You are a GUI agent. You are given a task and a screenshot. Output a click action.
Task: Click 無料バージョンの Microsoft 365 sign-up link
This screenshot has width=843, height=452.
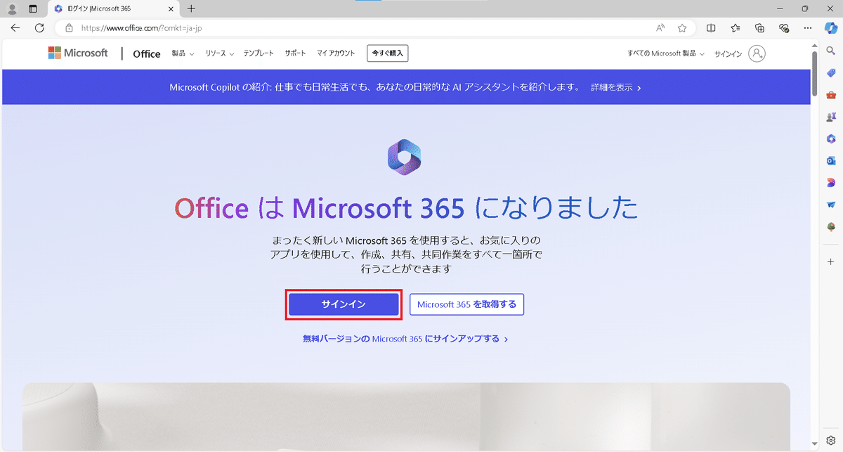pyautogui.click(x=405, y=339)
